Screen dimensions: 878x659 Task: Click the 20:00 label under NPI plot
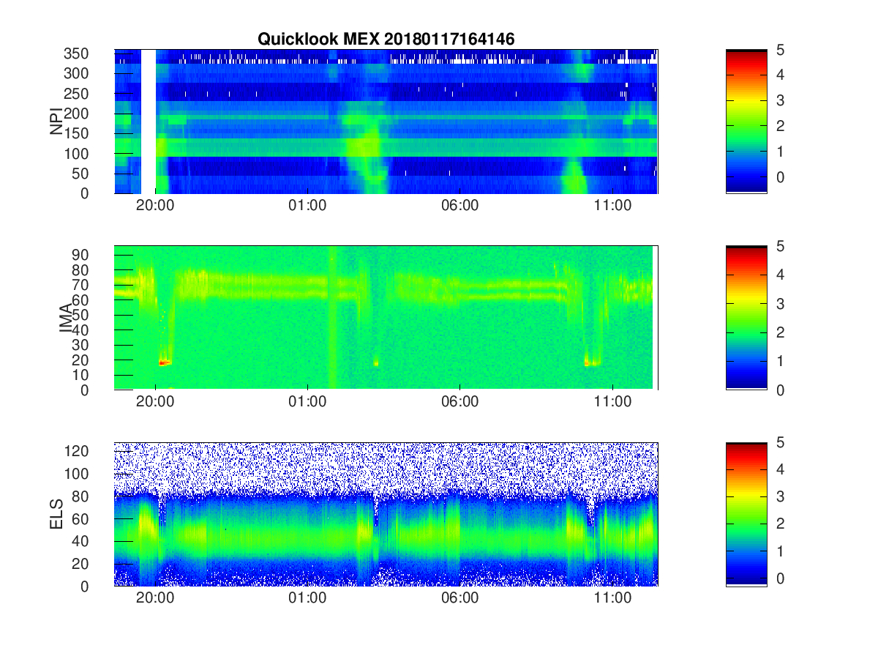pyautogui.click(x=155, y=206)
